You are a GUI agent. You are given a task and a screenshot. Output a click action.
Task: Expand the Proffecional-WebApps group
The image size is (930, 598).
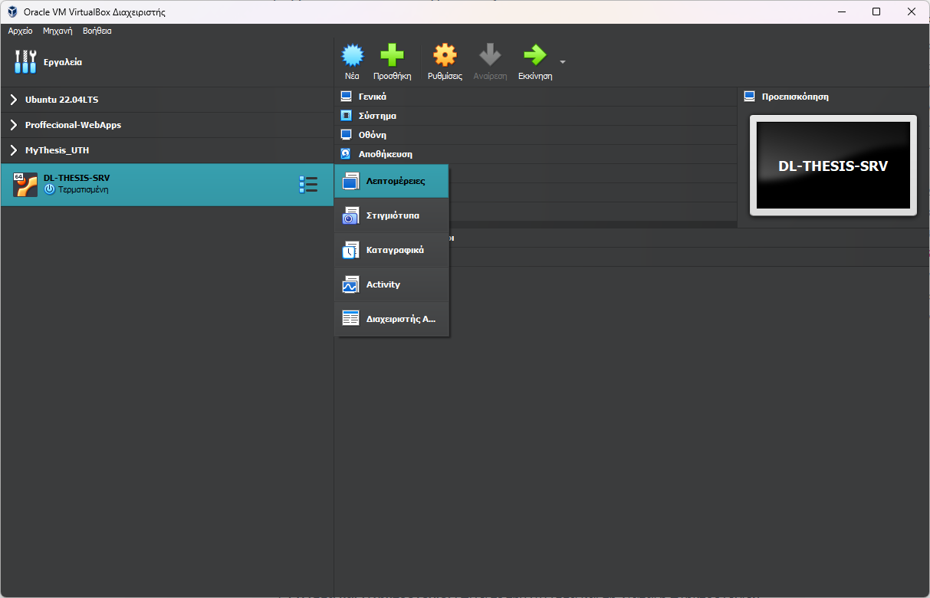point(14,125)
